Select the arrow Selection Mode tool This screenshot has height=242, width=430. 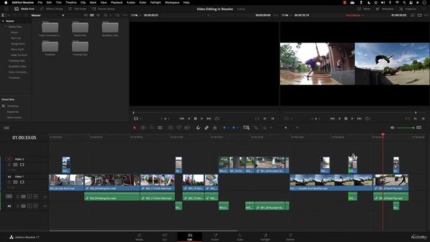[134, 128]
